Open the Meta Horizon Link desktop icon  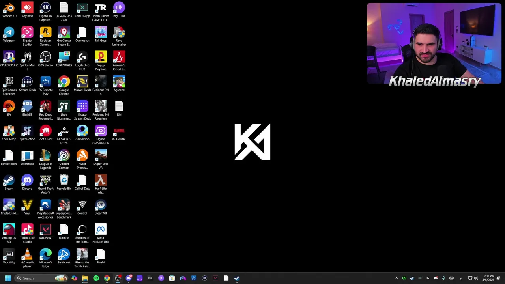pos(101,234)
